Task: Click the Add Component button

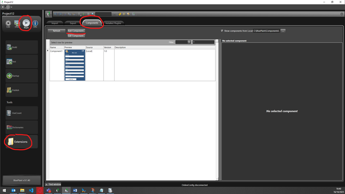Action: click(x=76, y=31)
